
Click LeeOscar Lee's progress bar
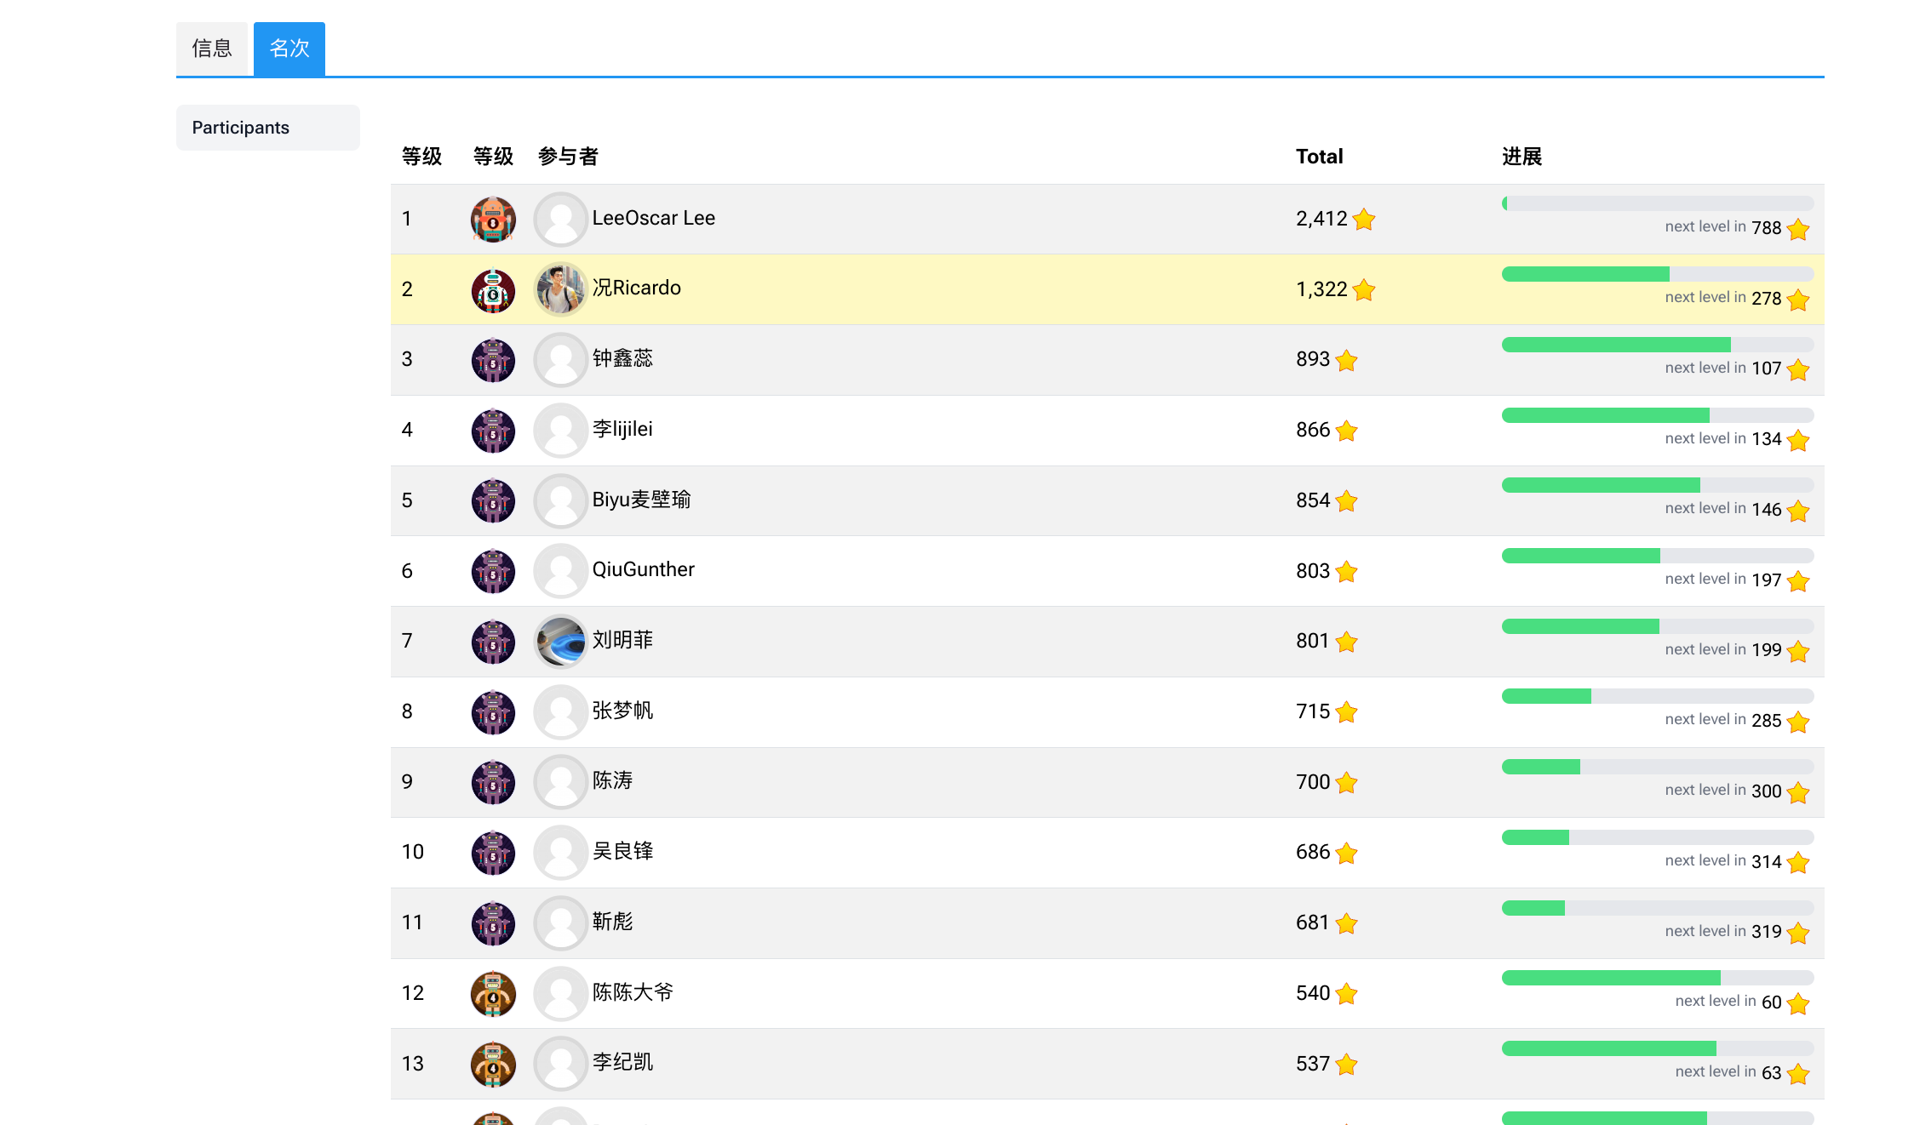coord(1658,203)
